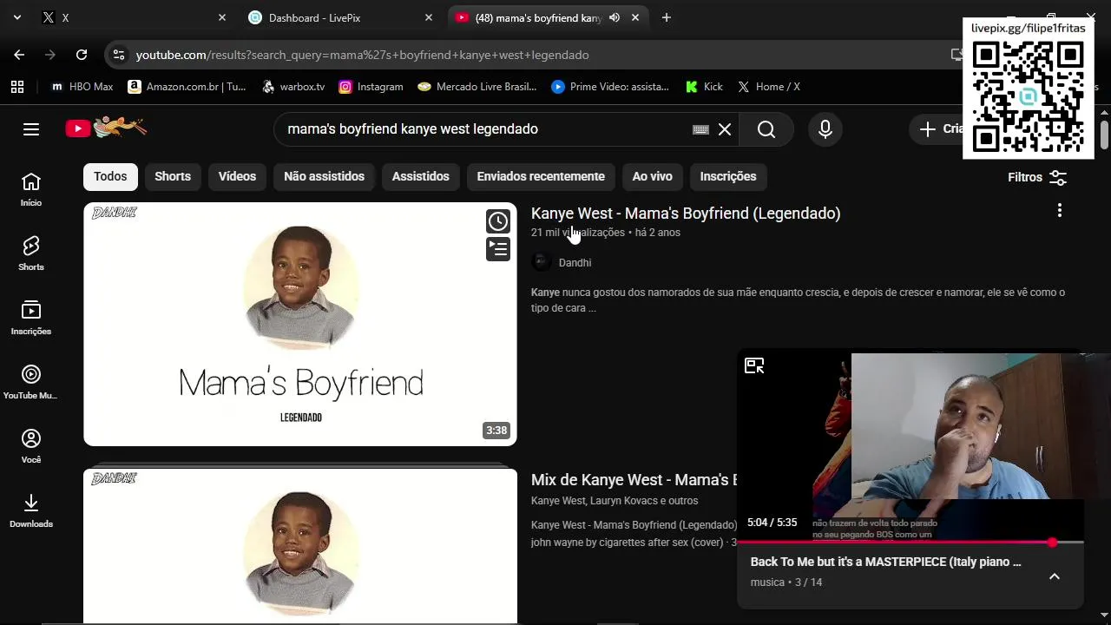
Task: Open the HBO Max bookmark
Action: coord(82,87)
